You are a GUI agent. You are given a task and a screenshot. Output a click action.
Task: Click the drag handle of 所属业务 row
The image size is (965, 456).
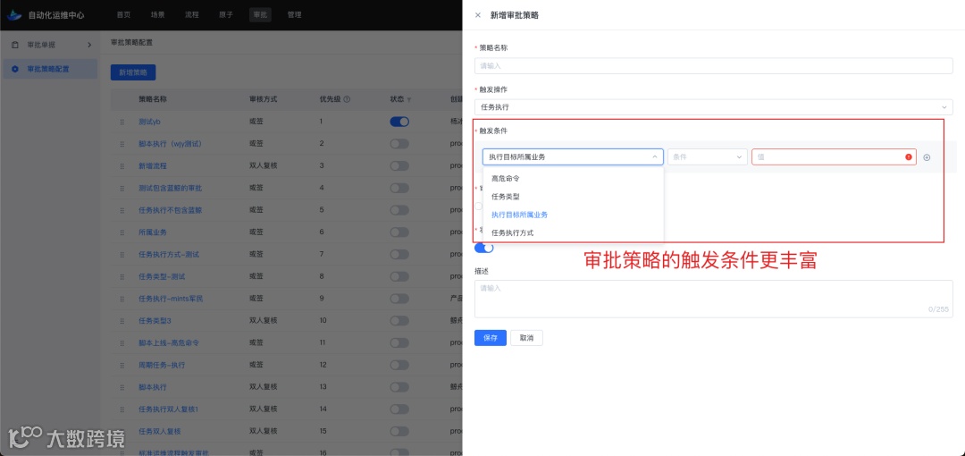pyautogui.click(x=122, y=233)
